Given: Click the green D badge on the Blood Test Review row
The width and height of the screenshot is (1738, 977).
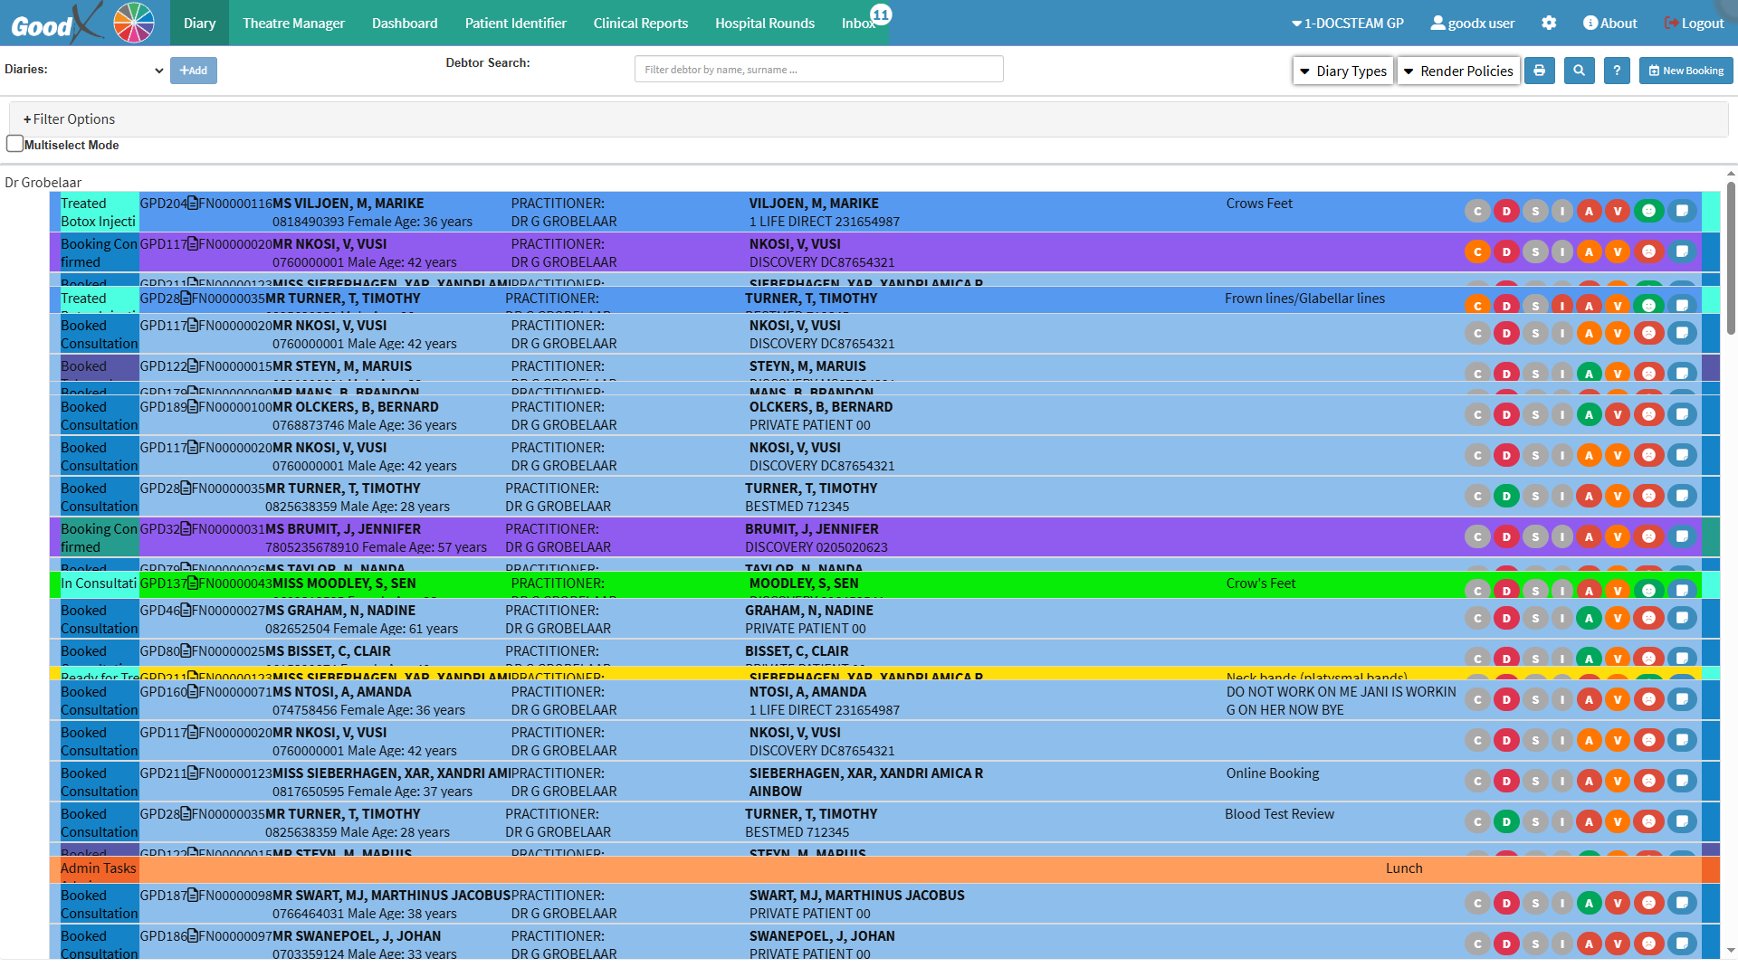Looking at the screenshot, I should coord(1506,821).
